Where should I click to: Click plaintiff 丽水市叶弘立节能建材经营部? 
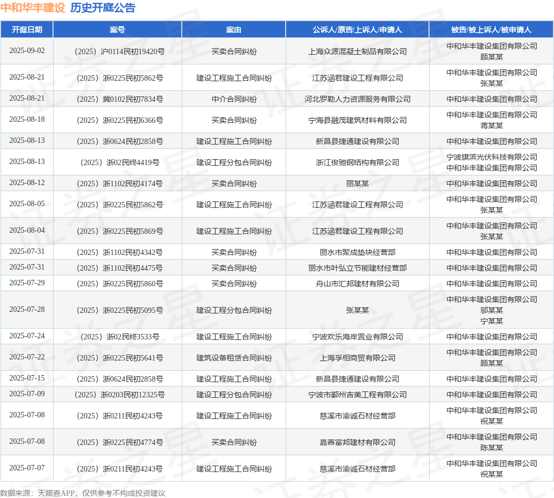[x=358, y=268]
